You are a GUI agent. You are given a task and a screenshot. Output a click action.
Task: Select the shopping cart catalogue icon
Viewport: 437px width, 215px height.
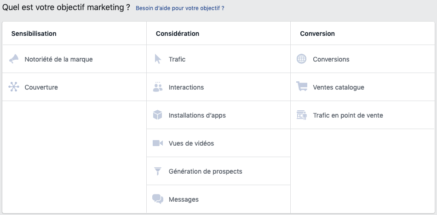pyautogui.click(x=302, y=87)
